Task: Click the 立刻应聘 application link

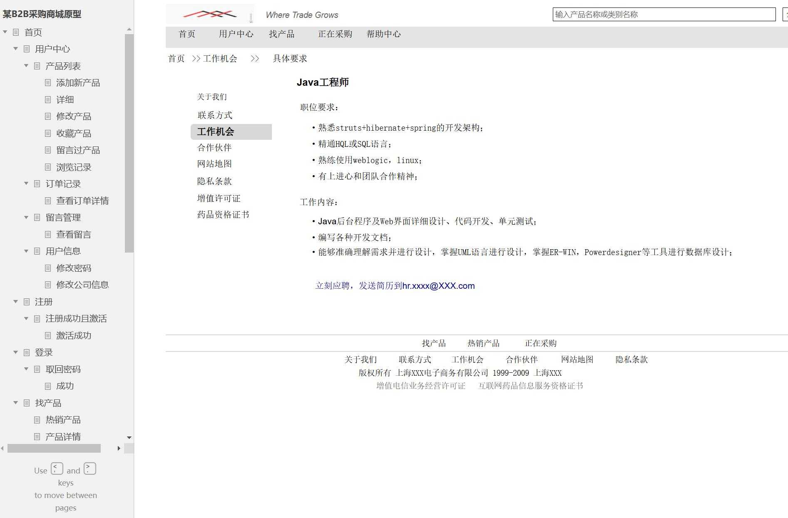Action: tap(334, 286)
